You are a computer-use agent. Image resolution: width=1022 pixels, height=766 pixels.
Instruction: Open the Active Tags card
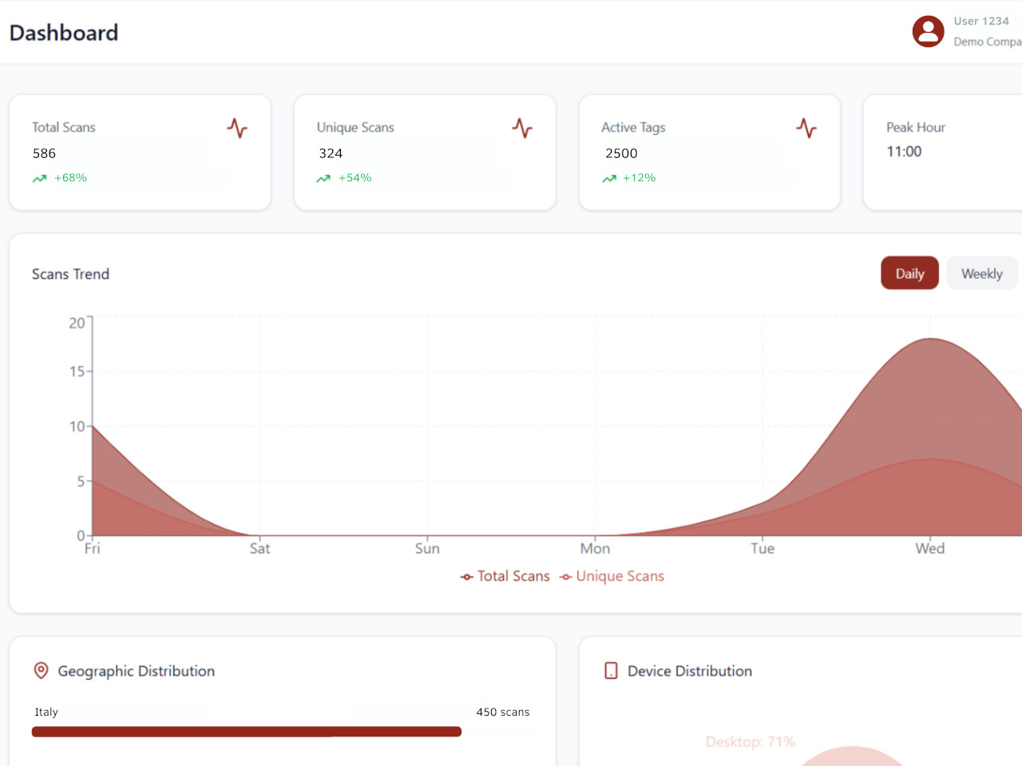[710, 152]
